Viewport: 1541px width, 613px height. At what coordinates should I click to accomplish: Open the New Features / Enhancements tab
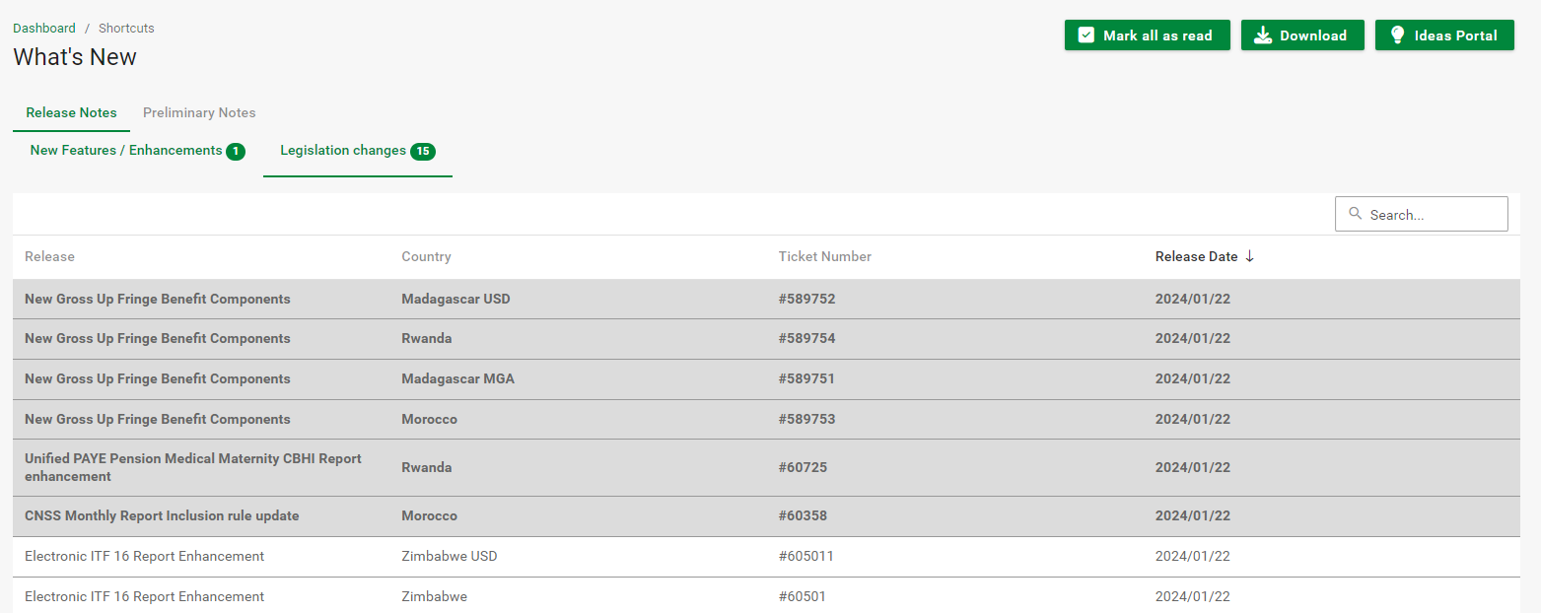coord(126,151)
